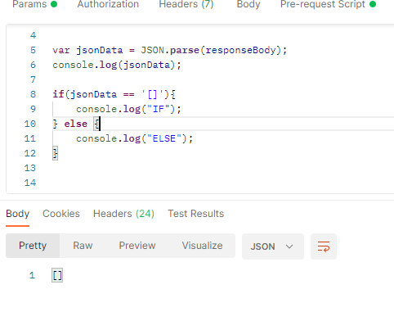Switch to Preview response view
394x321 pixels.
click(137, 246)
